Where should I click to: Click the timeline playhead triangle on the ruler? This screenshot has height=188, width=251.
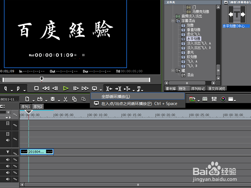pos(29,112)
